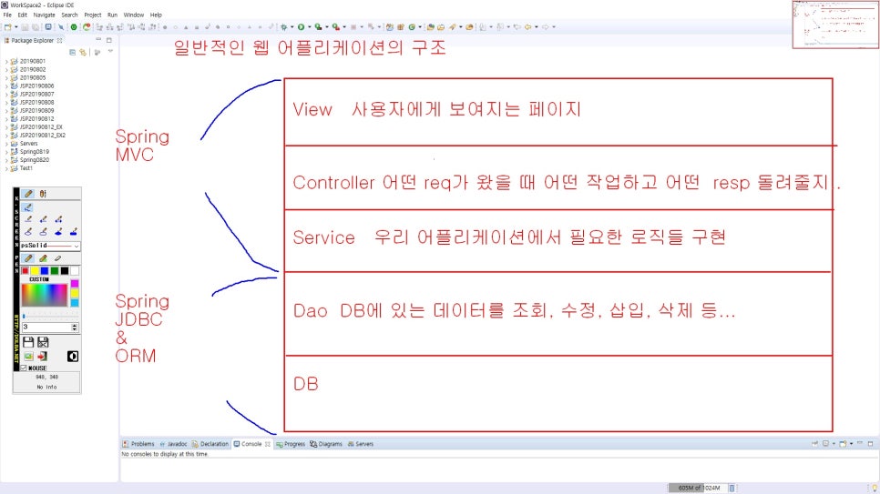Switch to the Servers tab in bottom panel
The height and width of the screenshot is (494, 880).
tap(361, 444)
